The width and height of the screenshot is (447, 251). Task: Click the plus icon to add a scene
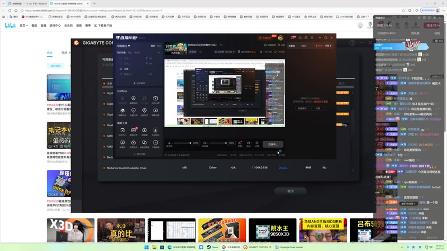click(x=159, y=52)
